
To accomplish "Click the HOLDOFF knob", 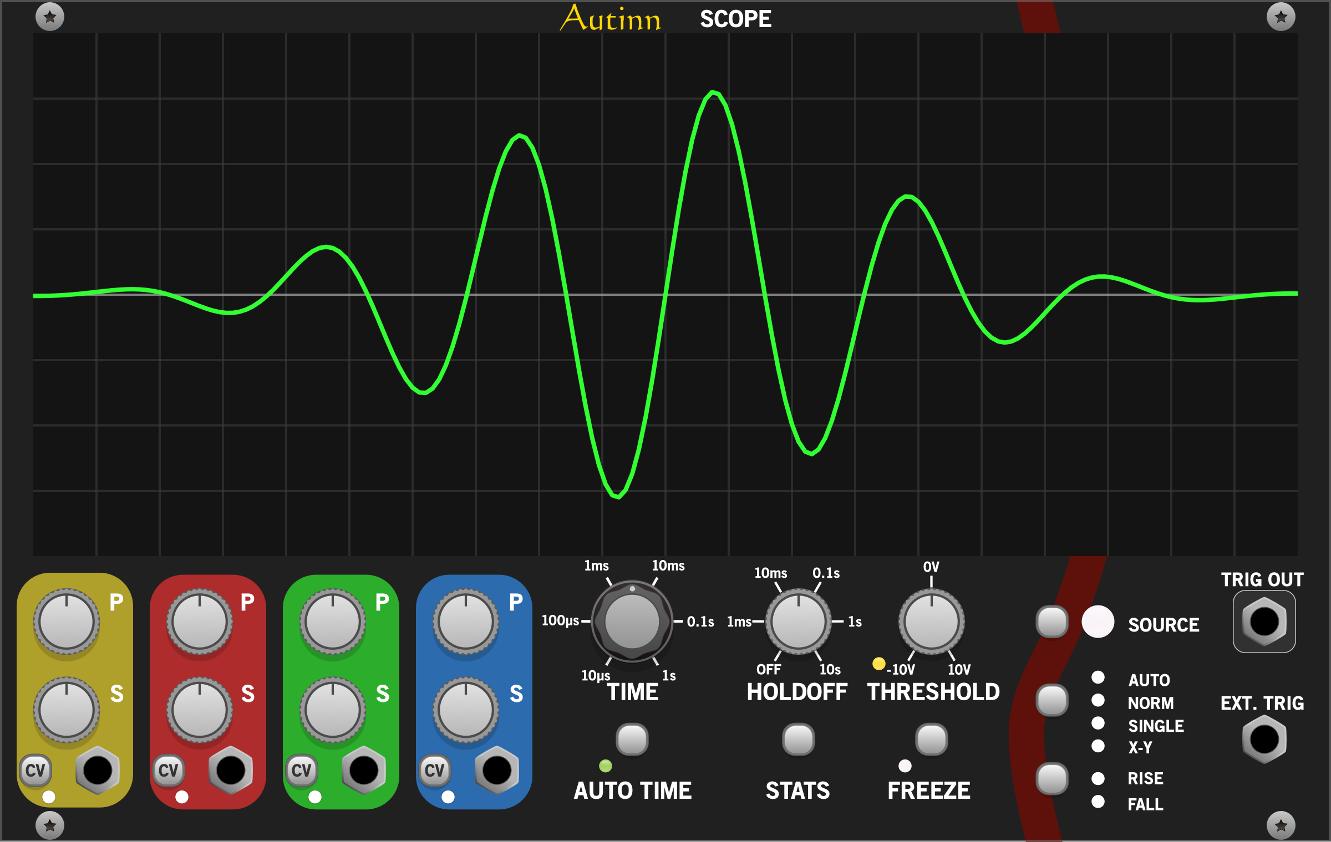I will [798, 622].
